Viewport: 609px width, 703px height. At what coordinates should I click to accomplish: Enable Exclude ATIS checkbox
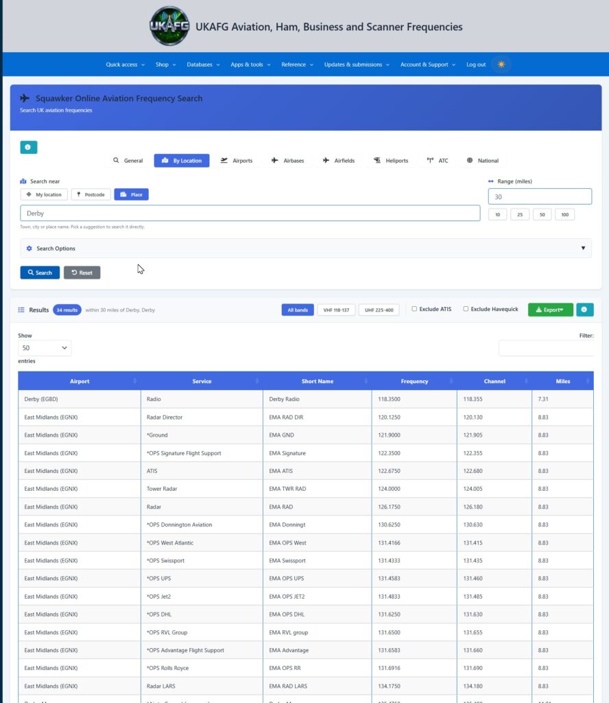point(414,309)
